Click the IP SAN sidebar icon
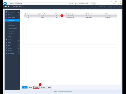 tap(7, 40)
